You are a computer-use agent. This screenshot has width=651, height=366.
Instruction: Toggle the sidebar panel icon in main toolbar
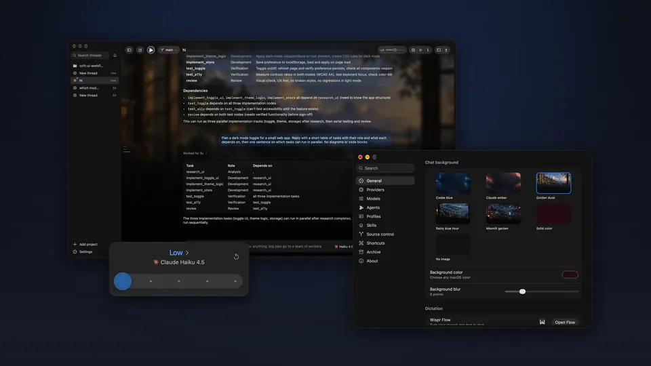click(x=129, y=49)
